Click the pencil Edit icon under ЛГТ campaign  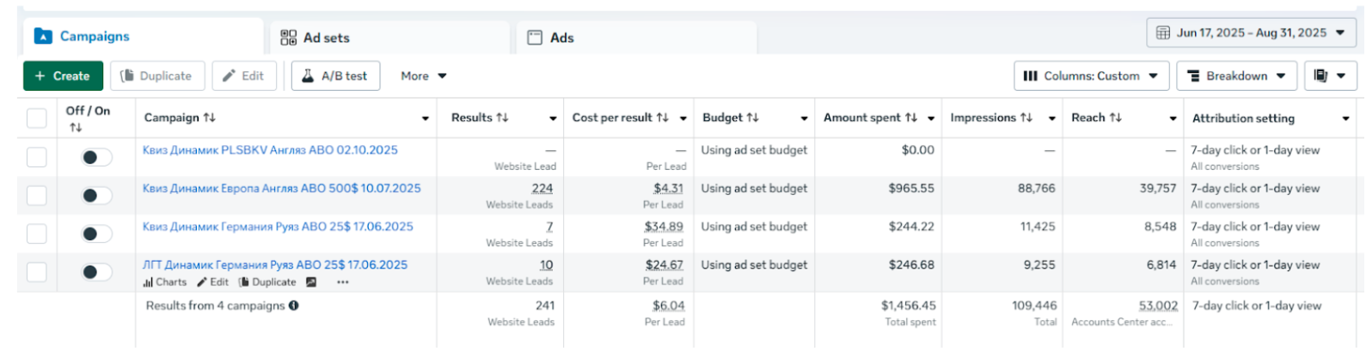click(x=203, y=282)
